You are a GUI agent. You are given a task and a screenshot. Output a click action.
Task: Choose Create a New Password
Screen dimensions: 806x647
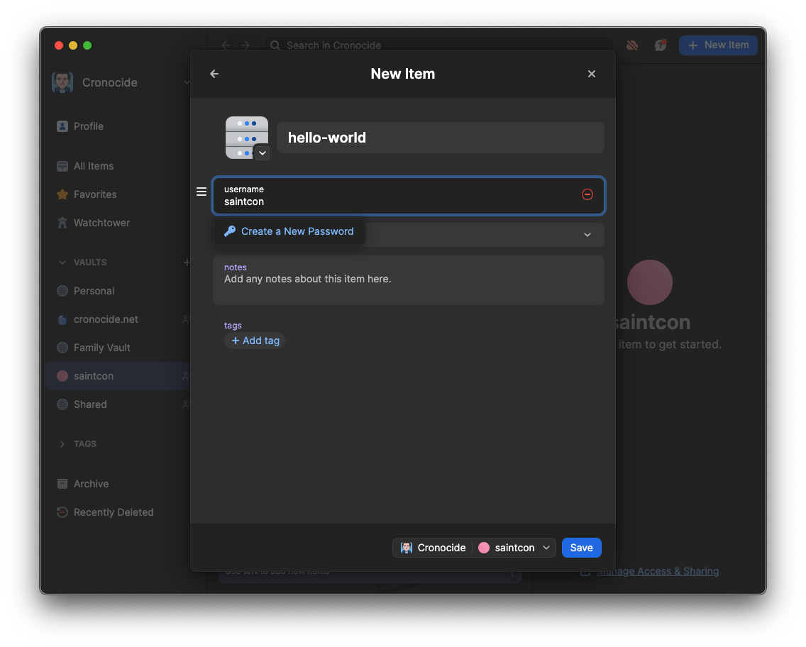[x=289, y=231]
